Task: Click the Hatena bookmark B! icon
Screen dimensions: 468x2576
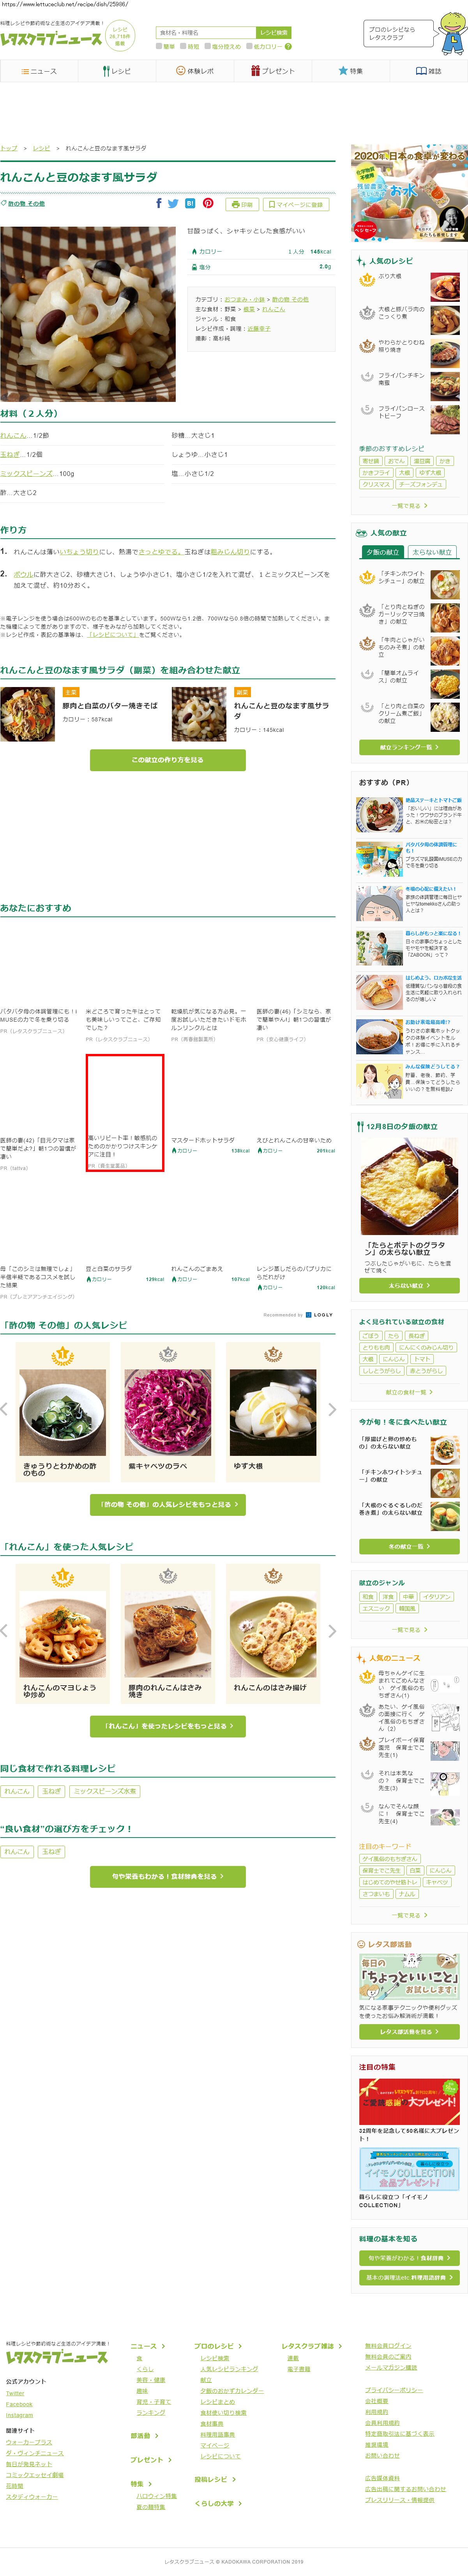Action: pos(190,203)
